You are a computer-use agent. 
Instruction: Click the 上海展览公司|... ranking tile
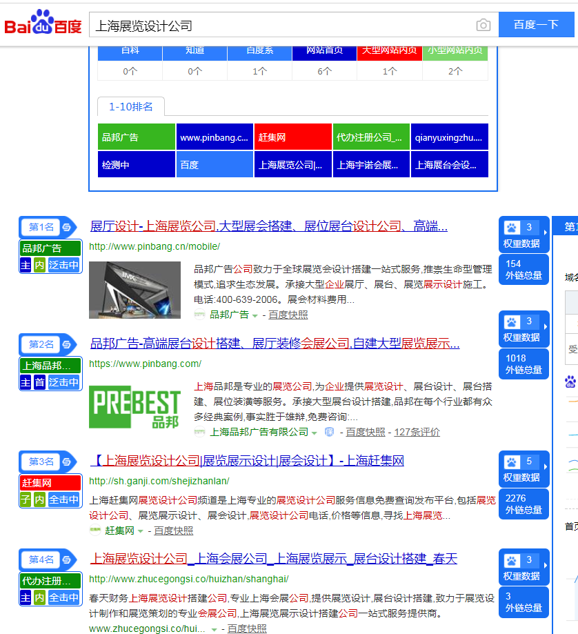click(293, 165)
